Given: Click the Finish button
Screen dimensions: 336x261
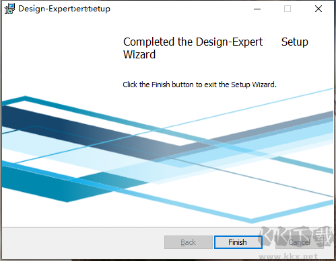Looking at the screenshot, I should pos(238,242).
